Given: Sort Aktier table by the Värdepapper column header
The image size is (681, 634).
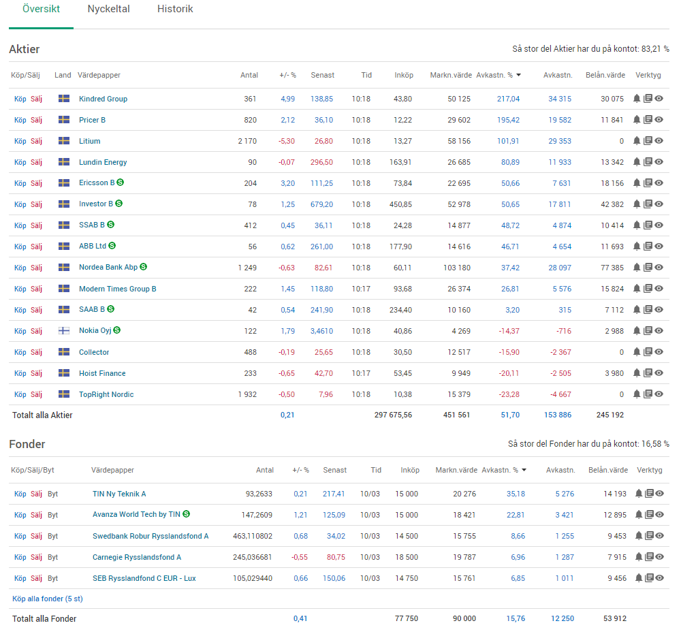Looking at the screenshot, I should click(x=99, y=75).
